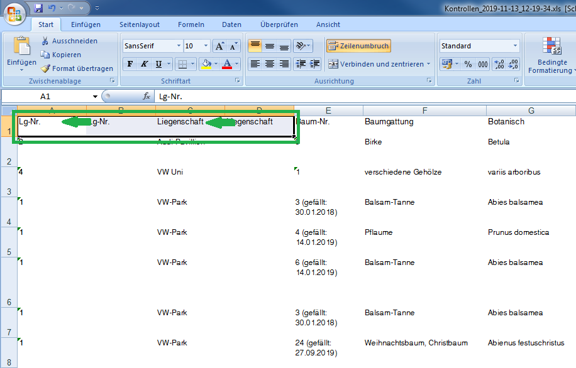
Task: Toggle the Zeilenumbruch wrap text button
Action: (358, 46)
